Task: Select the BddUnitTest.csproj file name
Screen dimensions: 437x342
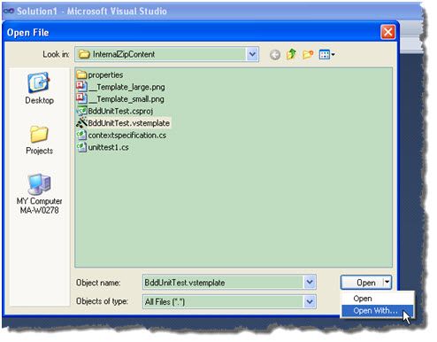Action: (x=120, y=112)
